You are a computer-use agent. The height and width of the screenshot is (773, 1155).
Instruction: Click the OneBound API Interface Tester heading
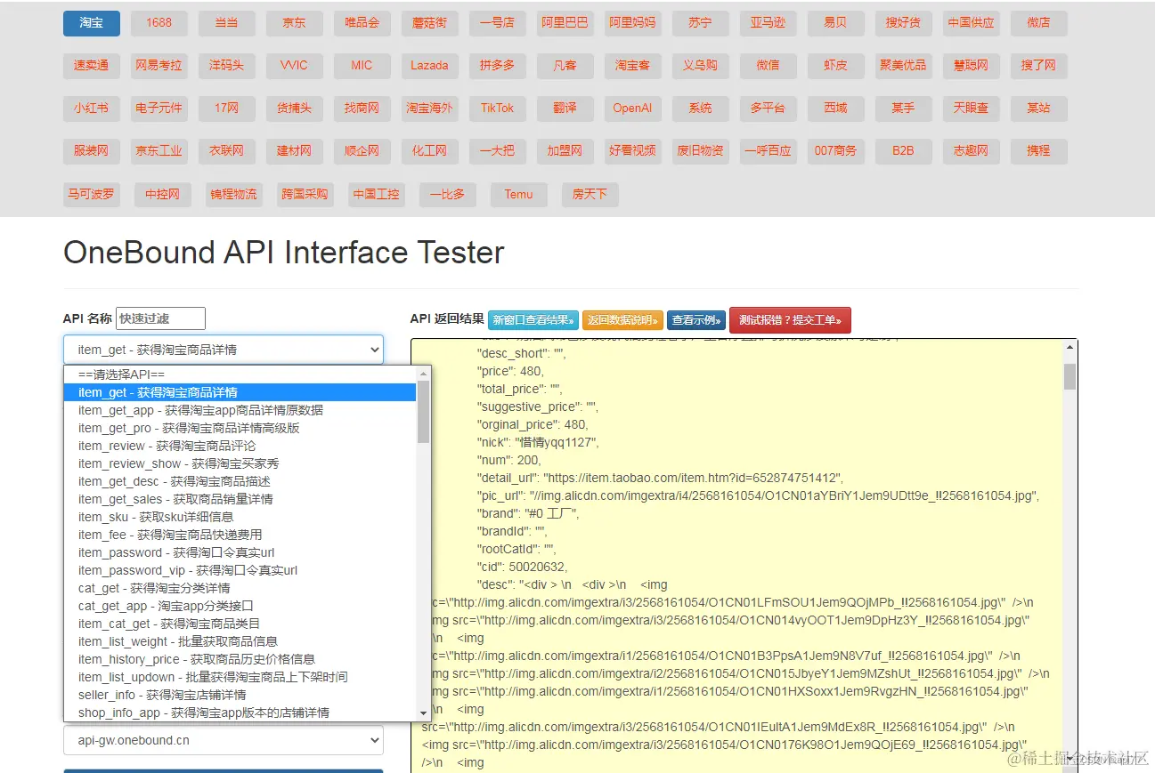[x=283, y=253]
